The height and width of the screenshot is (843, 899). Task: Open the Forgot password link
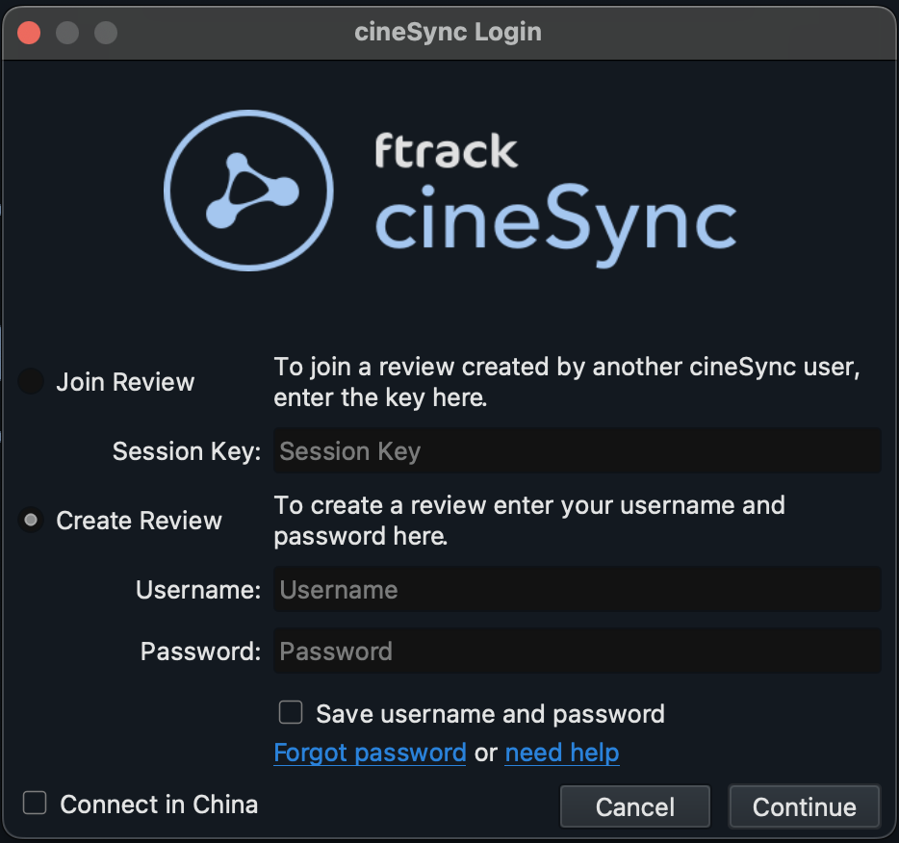(370, 753)
